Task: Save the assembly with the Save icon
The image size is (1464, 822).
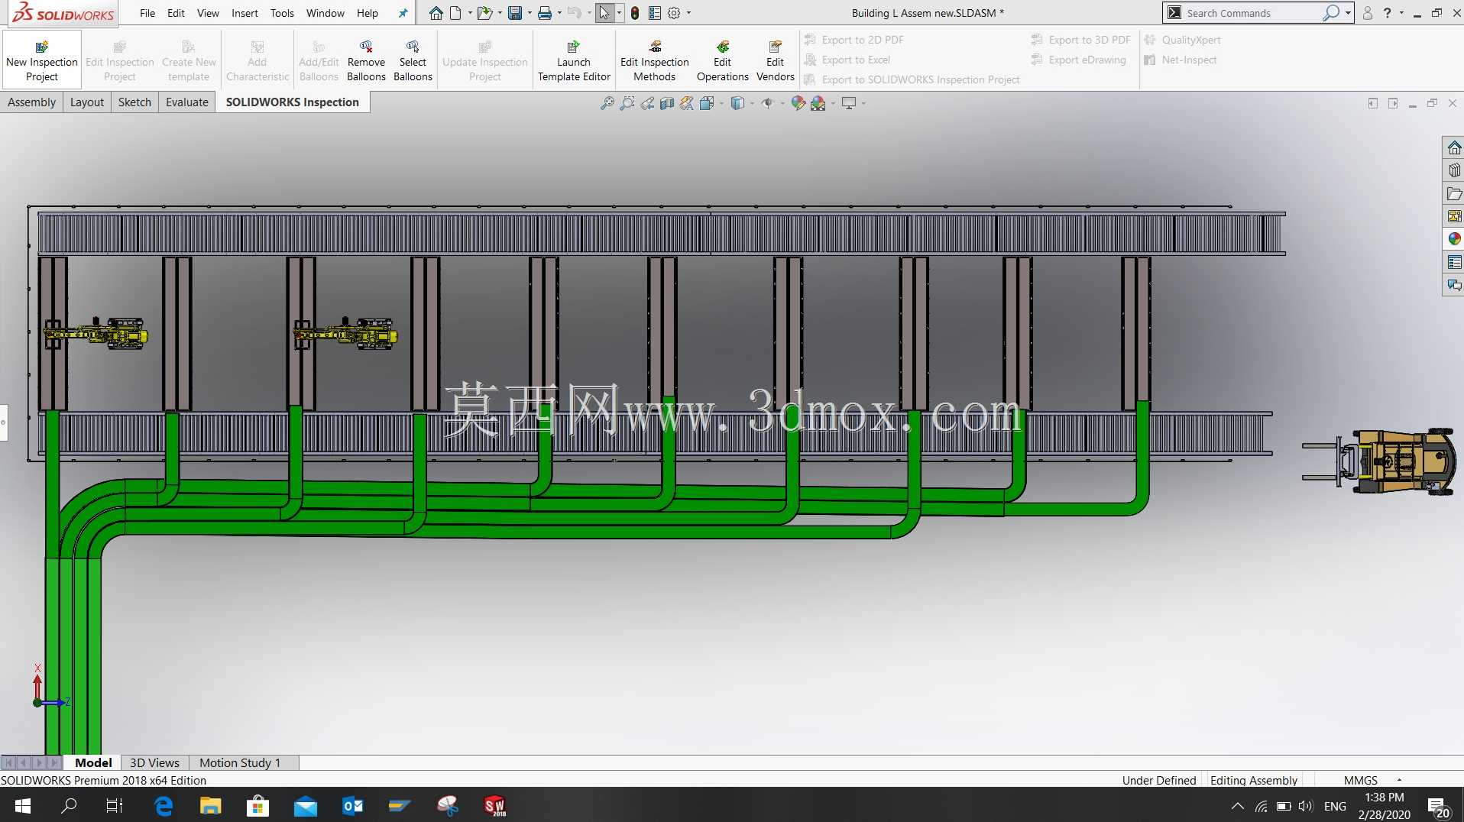Action: coord(515,13)
